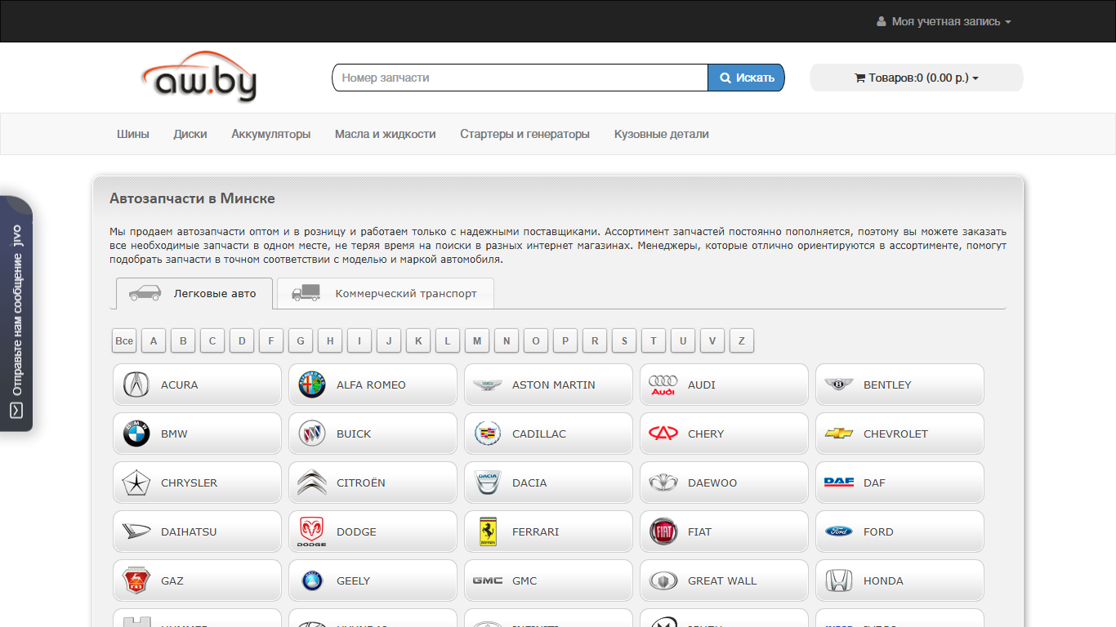The image size is (1116, 627).
Task: Click the Bentley wings logo
Action: [x=839, y=384]
